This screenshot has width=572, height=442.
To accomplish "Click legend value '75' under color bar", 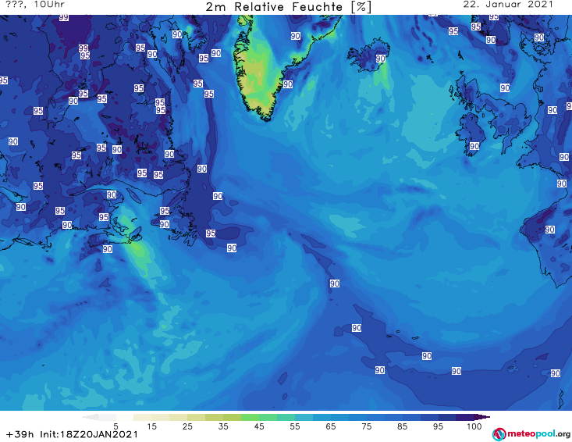I will [366, 426].
